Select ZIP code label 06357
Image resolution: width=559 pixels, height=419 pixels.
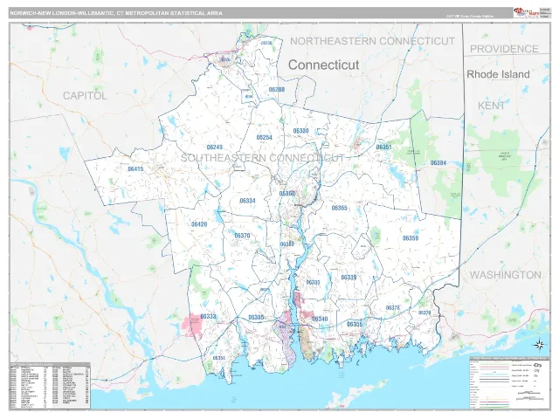(218, 358)
